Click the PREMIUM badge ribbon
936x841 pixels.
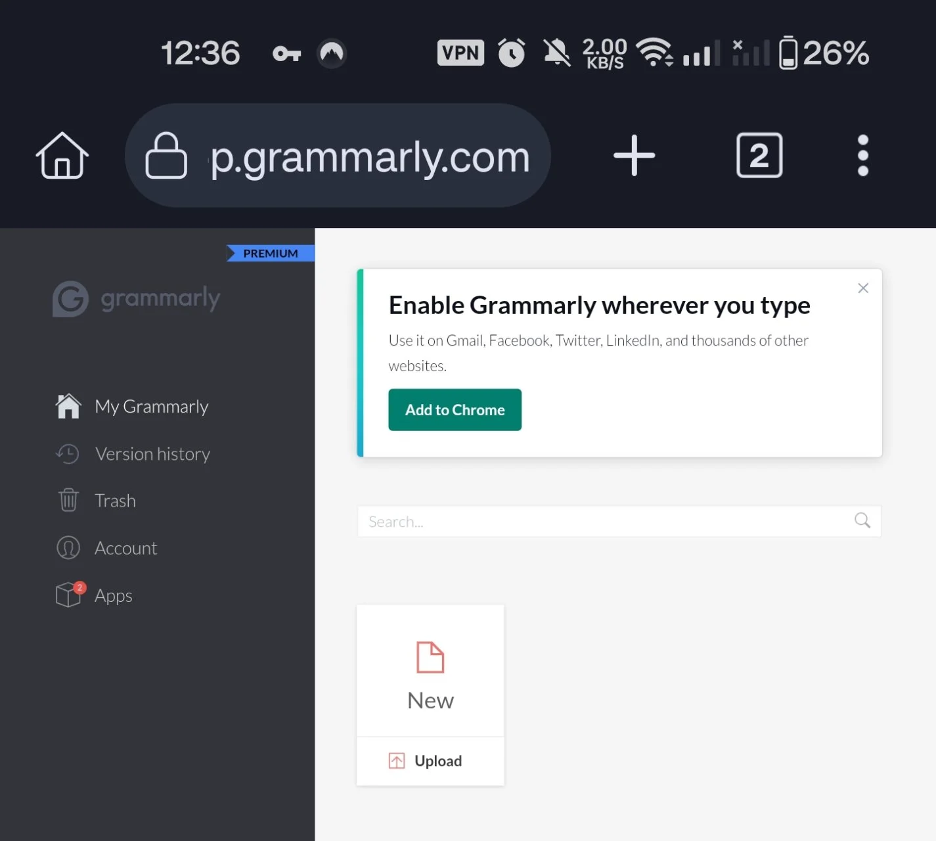[271, 254]
